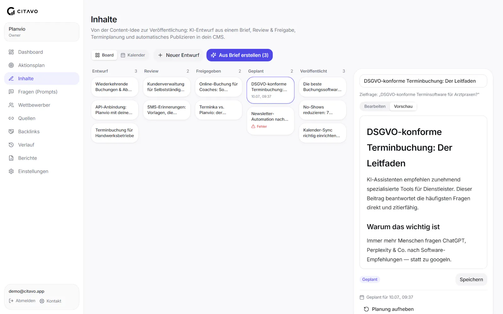Image resolution: width=503 pixels, height=314 pixels.
Task: Click the Verlauf history icon
Action: (x=11, y=145)
